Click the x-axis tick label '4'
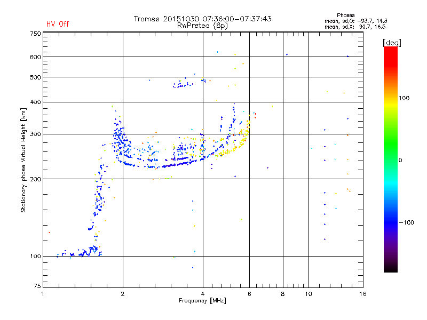 pyautogui.click(x=203, y=294)
